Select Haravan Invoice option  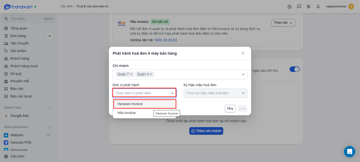point(145,104)
